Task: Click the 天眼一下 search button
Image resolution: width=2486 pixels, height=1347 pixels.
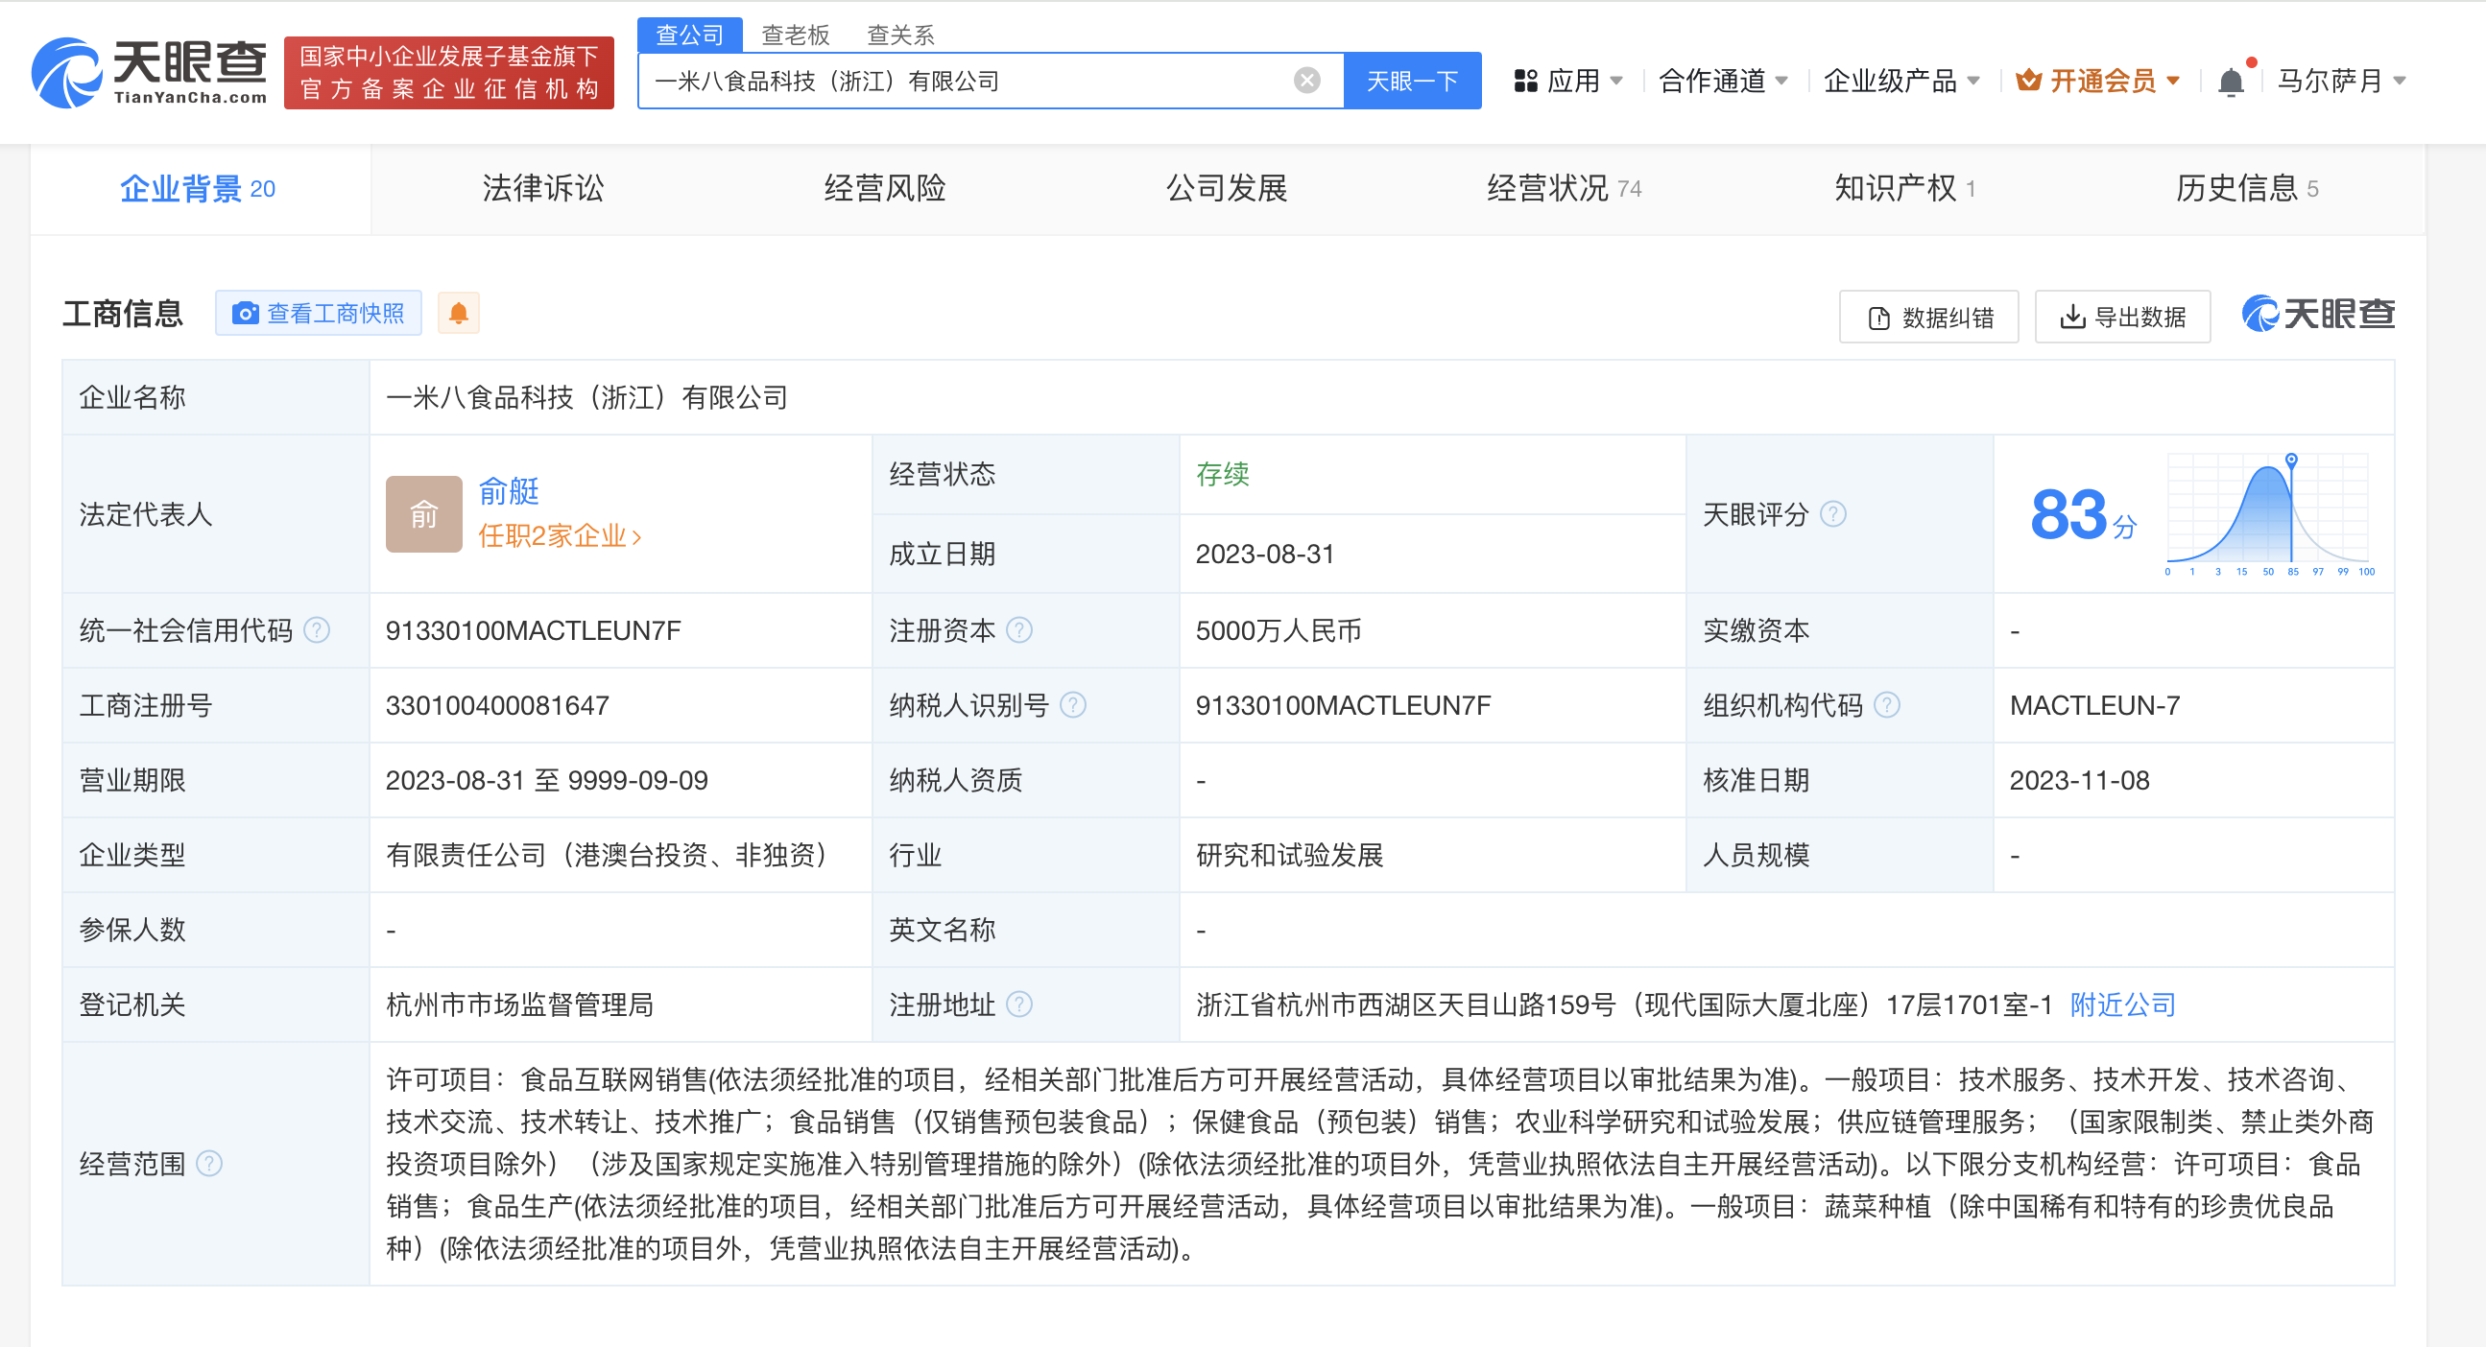Action: pos(1412,81)
